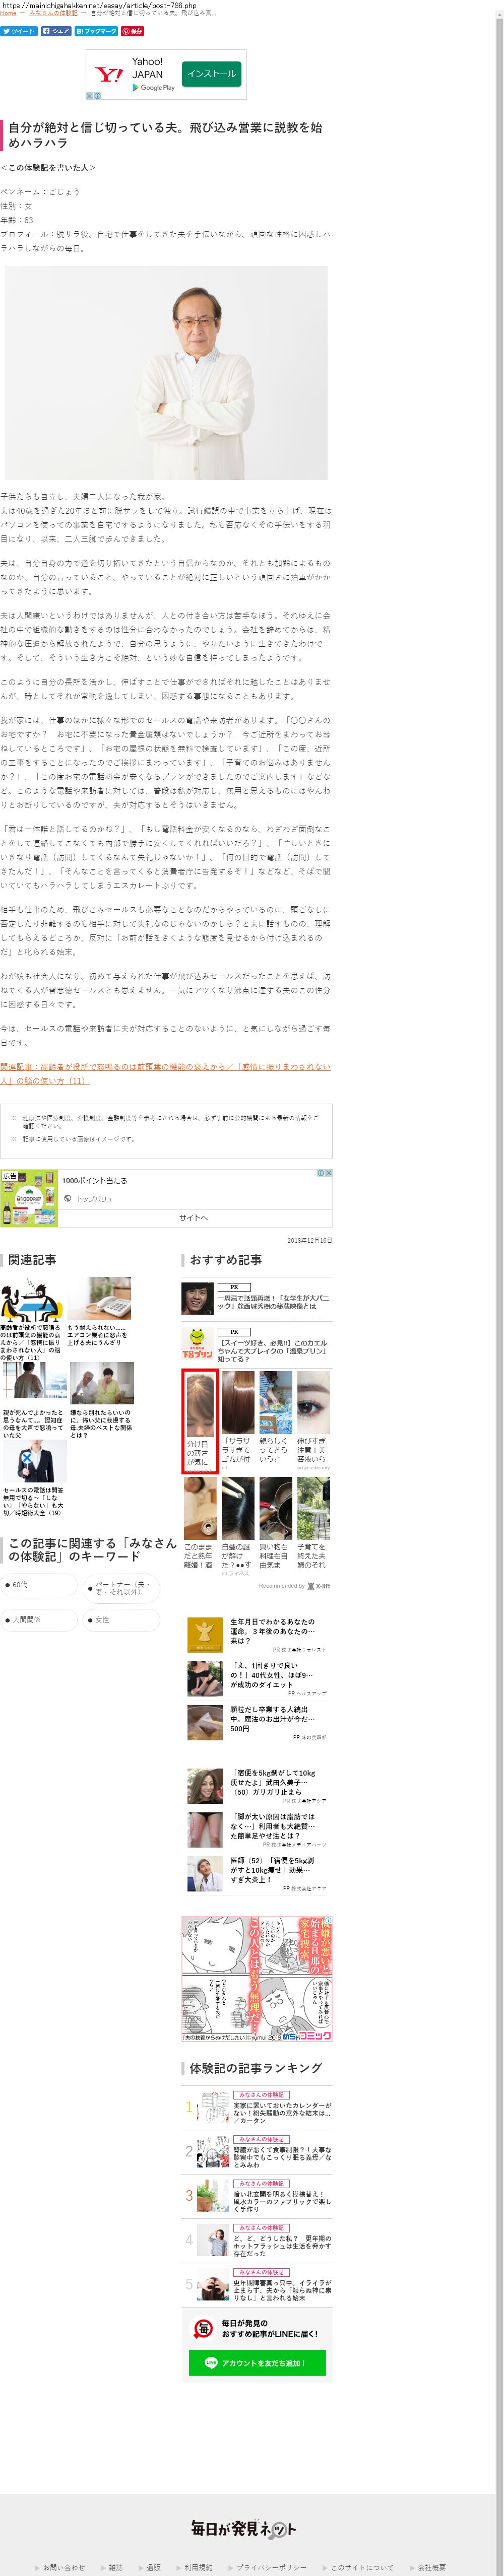Open 利用規約 footer link

click(198, 2567)
